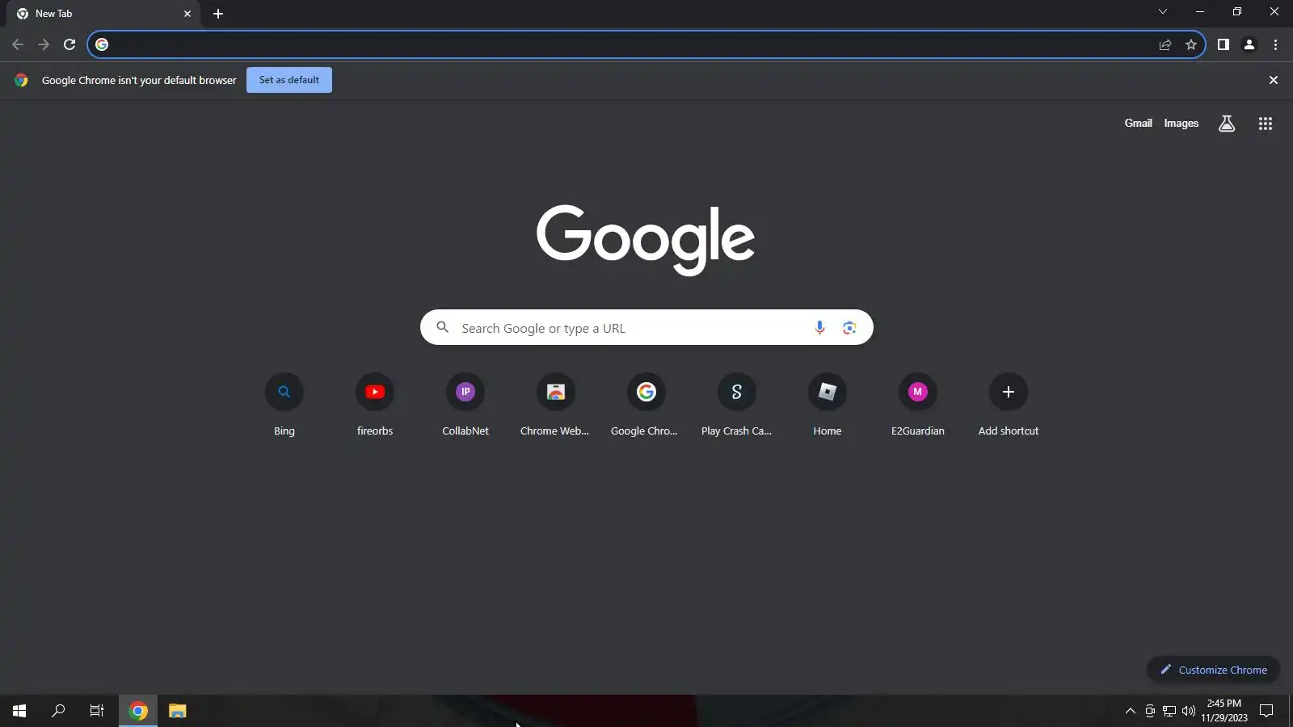The width and height of the screenshot is (1293, 727).
Task: Reload the page with the refresh icon
Action: click(69, 44)
